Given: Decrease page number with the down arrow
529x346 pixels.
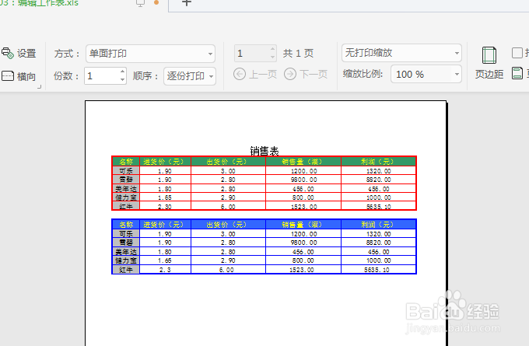Looking at the screenshot, I should pyautogui.click(x=272, y=58).
